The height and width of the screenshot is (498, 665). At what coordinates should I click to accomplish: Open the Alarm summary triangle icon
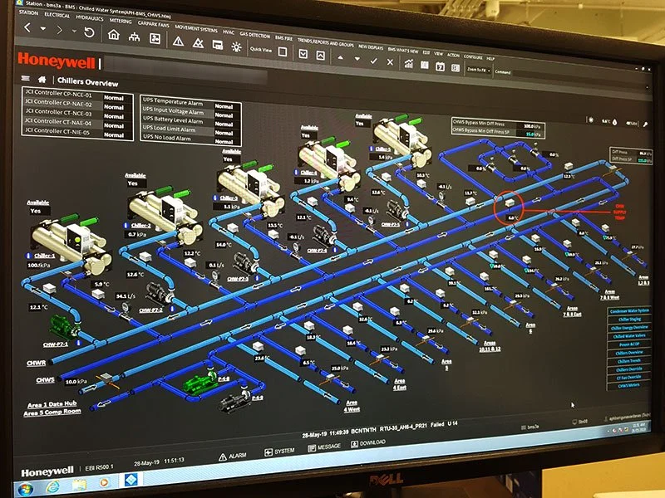point(178,41)
